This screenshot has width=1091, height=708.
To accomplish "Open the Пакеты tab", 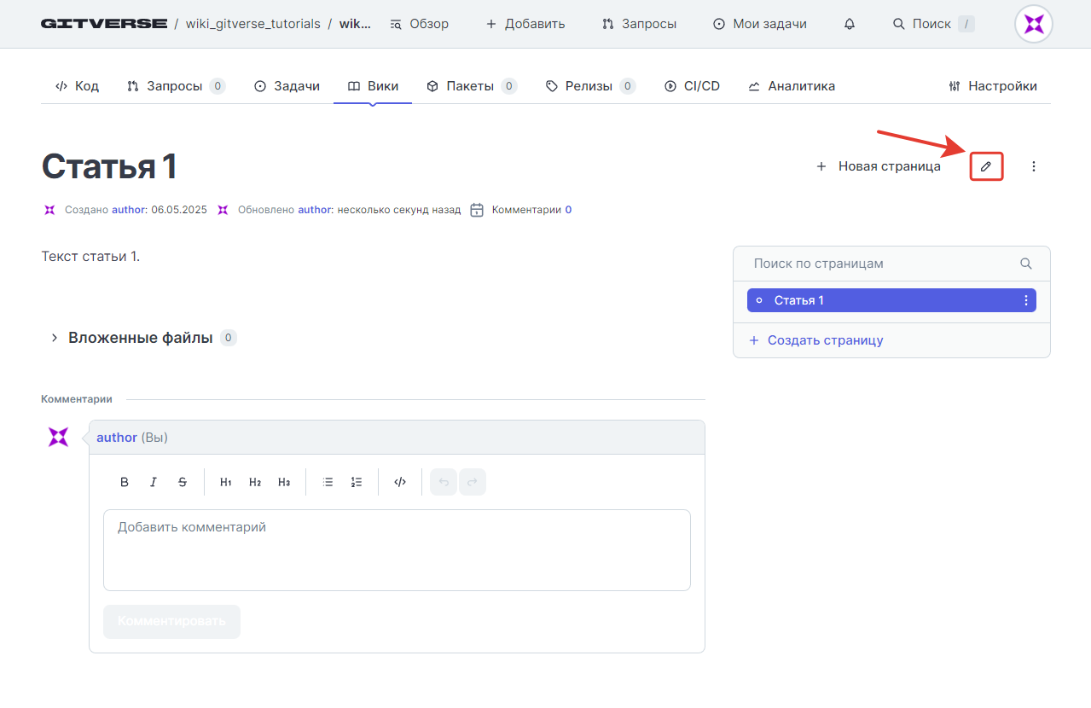I will [x=472, y=86].
